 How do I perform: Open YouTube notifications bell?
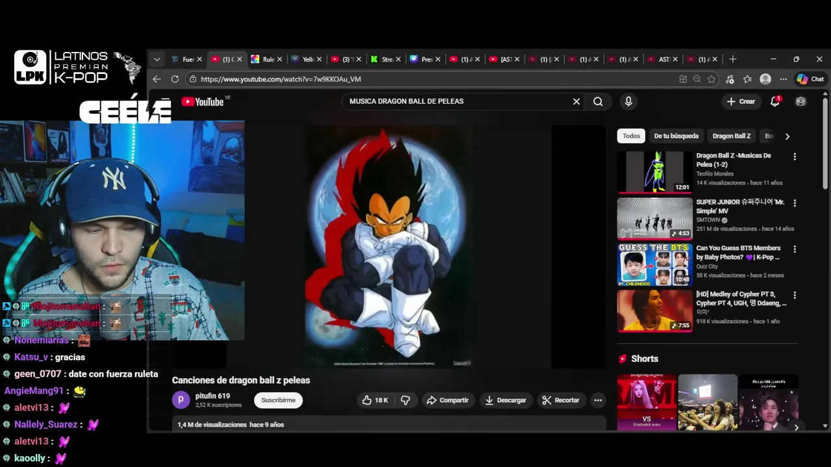coord(775,101)
